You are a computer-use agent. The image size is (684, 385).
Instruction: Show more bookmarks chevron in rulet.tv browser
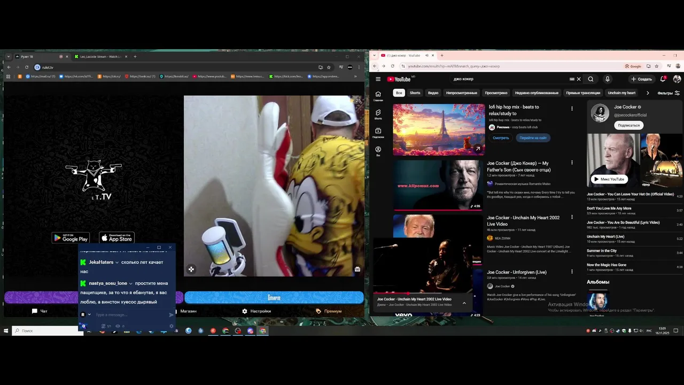(356, 76)
